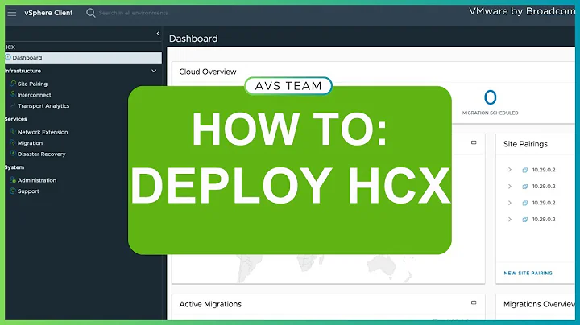Open the Administration page

click(x=37, y=180)
